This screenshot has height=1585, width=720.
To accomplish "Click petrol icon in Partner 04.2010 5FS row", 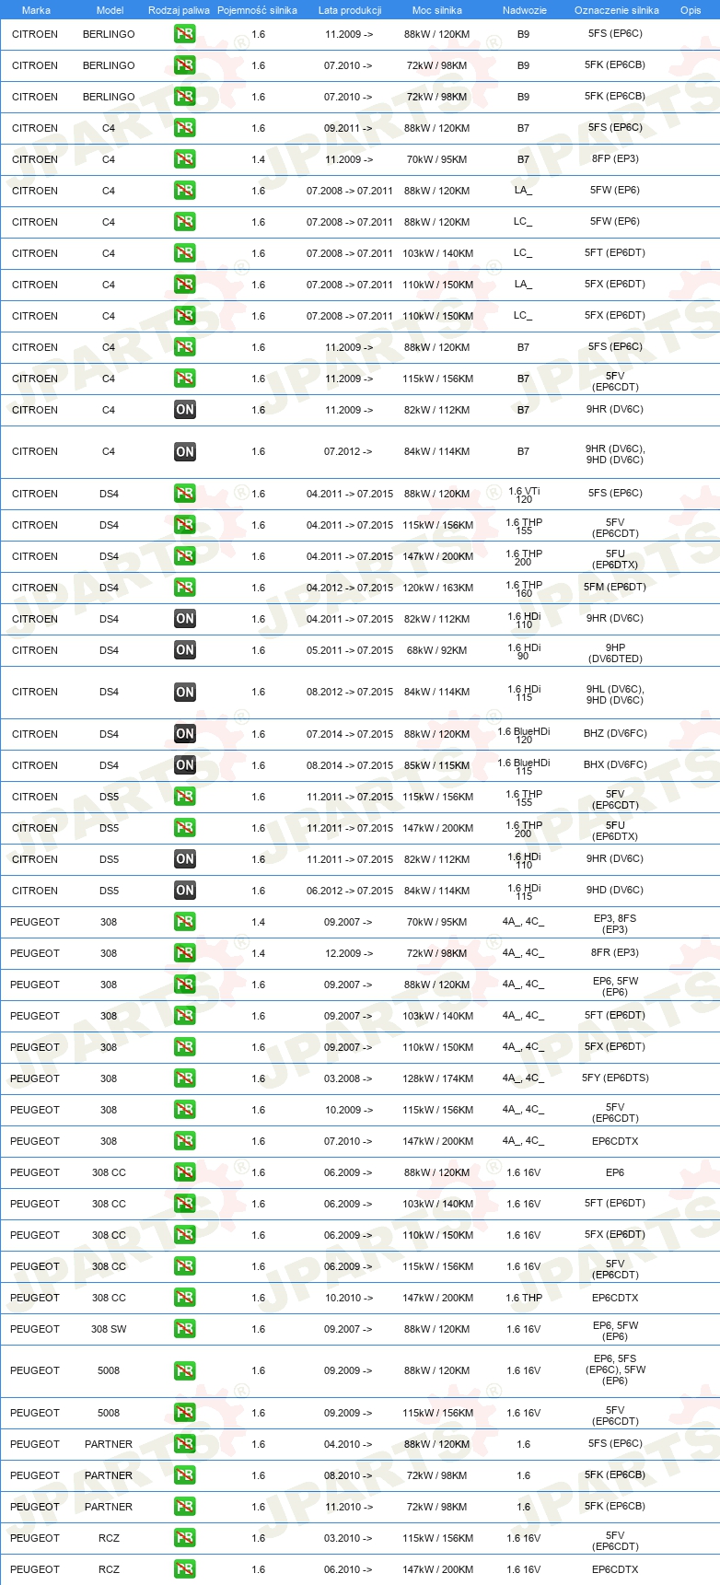I will [x=185, y=1444].
